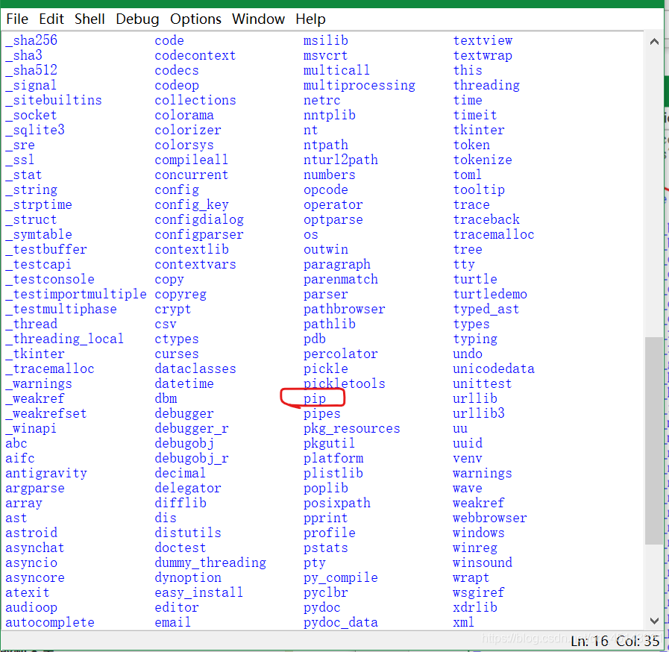Click the module name 'pickletools'

[x=345, y=383]
